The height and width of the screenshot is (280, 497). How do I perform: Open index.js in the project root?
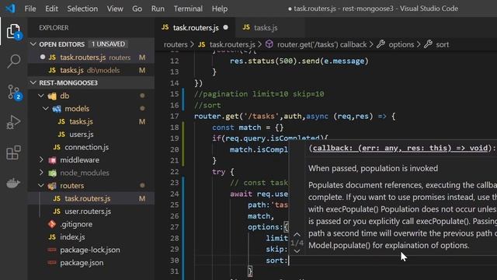click(91, 237)
